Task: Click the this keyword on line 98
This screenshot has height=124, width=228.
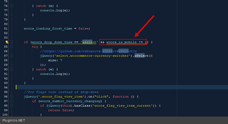Action: [66, 106]
